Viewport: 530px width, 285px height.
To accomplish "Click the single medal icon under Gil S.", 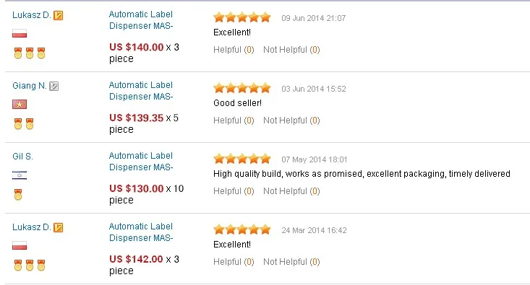I will point(18,195).
